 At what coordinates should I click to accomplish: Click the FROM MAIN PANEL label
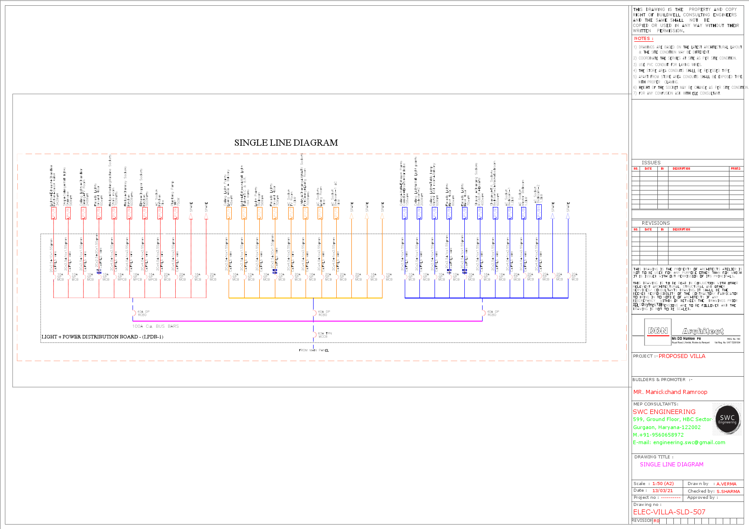pos(313,350)
